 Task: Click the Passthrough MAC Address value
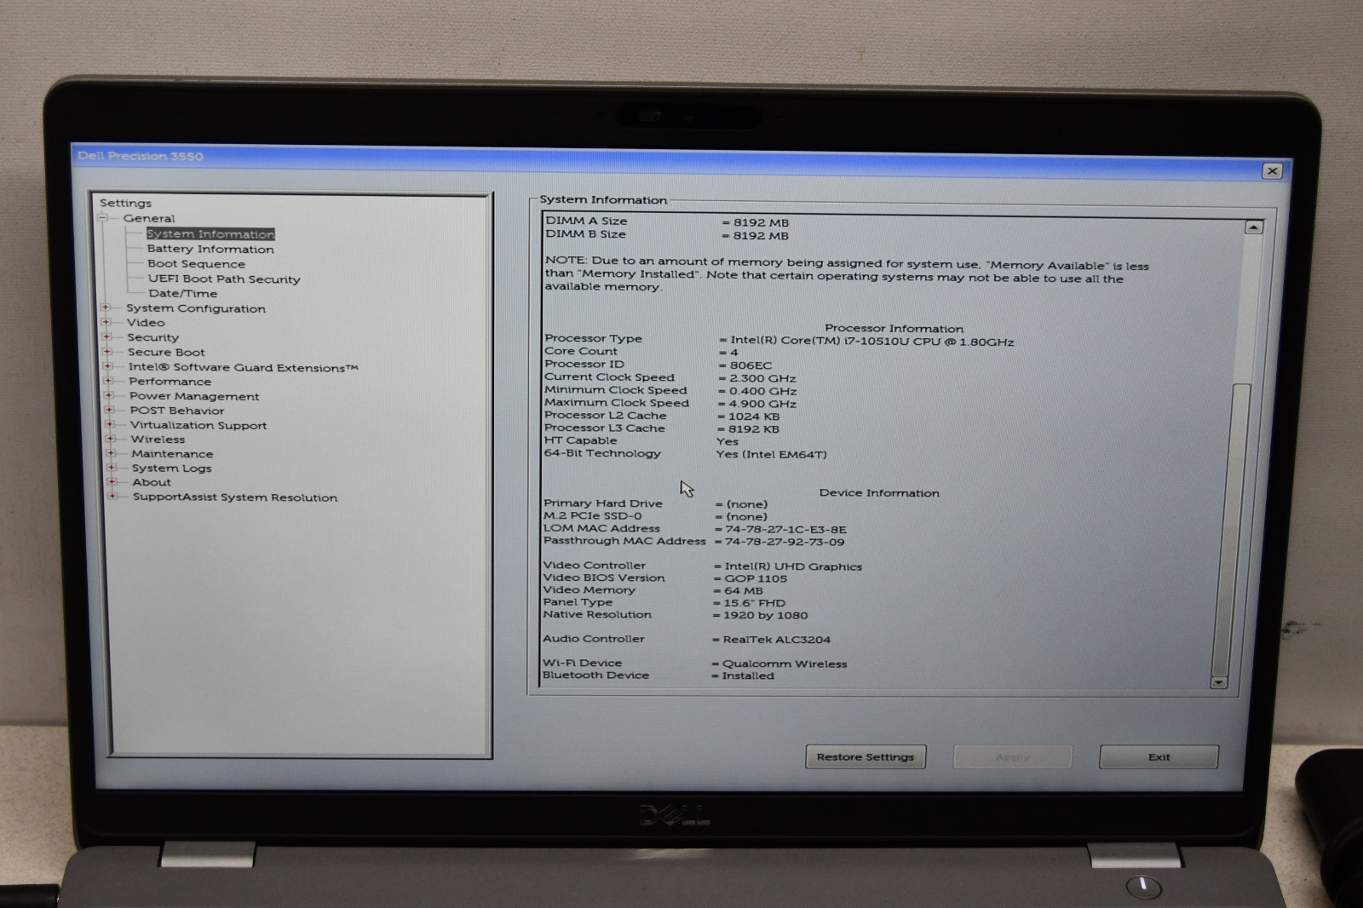click(x=785, y=542)
